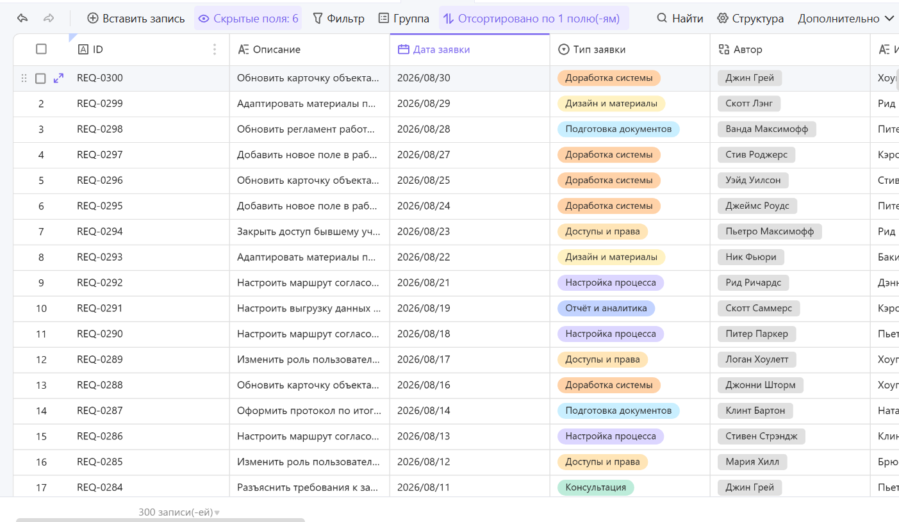Click description cell Разъяснить требования к за…
The width and height of the screenshot is (899, 522).
[309, 487]
